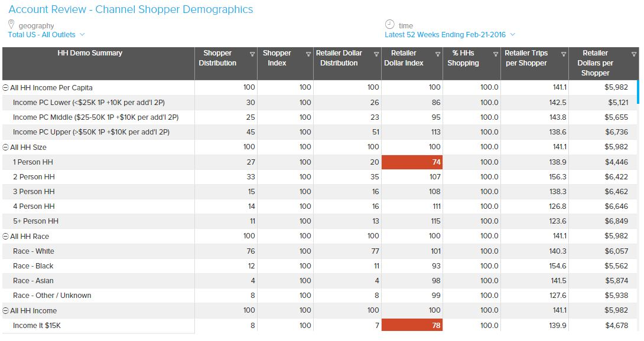Open filter for Retailer Dollar Distribution column
Viewport: 644px width, 341px height.
pyautogui.click(x=376, y=54)
